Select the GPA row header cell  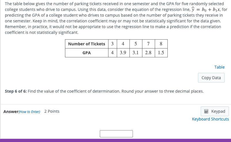pyautogui.click(x=87, y=53)
